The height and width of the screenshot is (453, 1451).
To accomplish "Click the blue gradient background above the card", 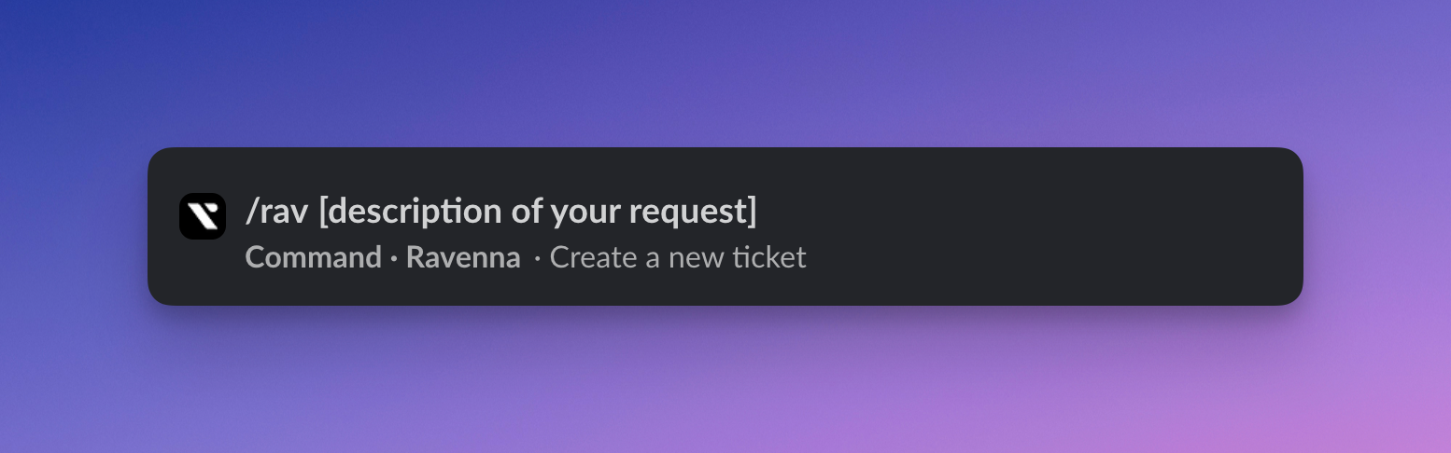I will coord(725,70).
